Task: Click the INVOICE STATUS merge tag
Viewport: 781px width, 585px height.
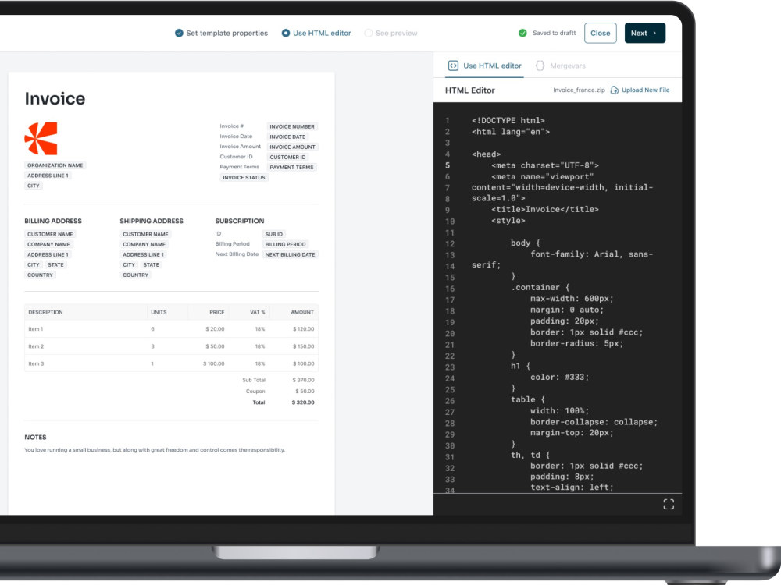Action: tap(244, 178)
